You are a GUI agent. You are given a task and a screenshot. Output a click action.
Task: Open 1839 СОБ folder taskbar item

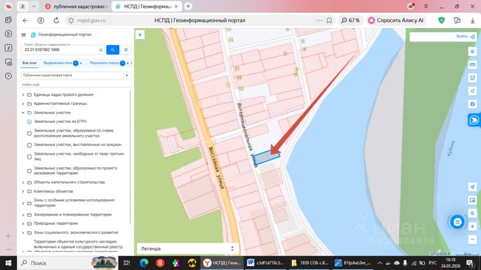pyautogui.click(x=310, y=263)
